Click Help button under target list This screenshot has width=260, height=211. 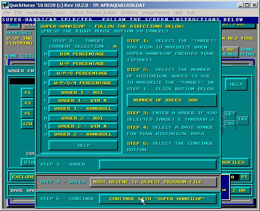tap(83, 145)
